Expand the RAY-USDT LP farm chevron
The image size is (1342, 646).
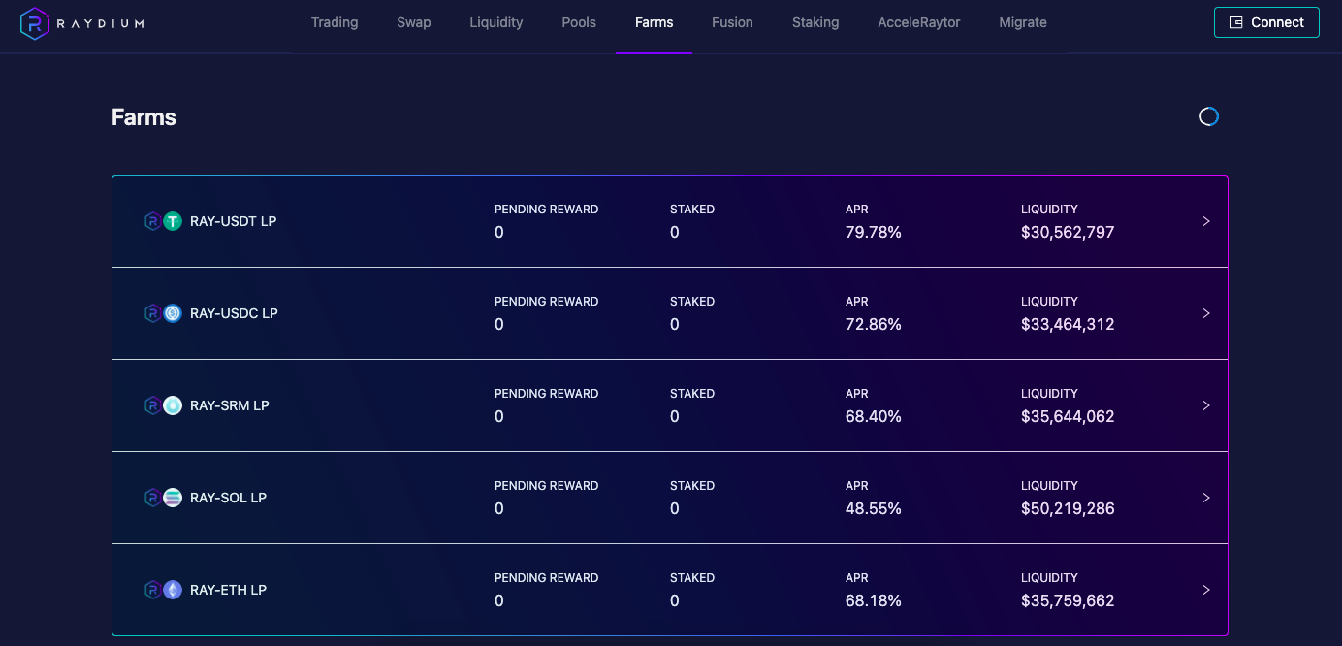point(1206,221)
